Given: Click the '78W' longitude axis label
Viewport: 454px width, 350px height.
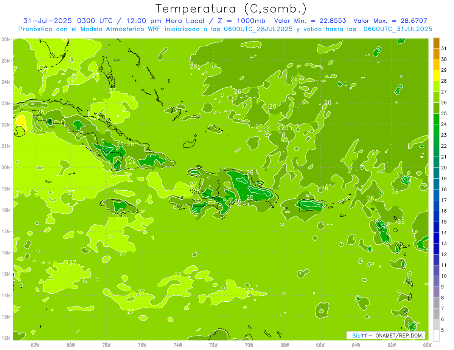Looking at the screenshot, I should pyautogui.click(x=106, y=345).
